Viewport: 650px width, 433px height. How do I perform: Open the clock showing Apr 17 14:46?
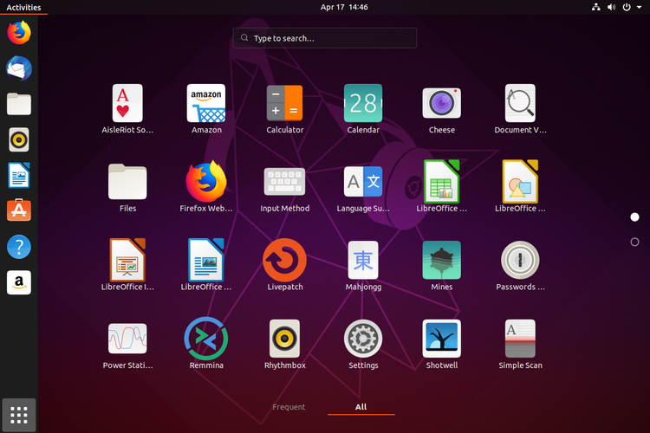tap(344, 7)
